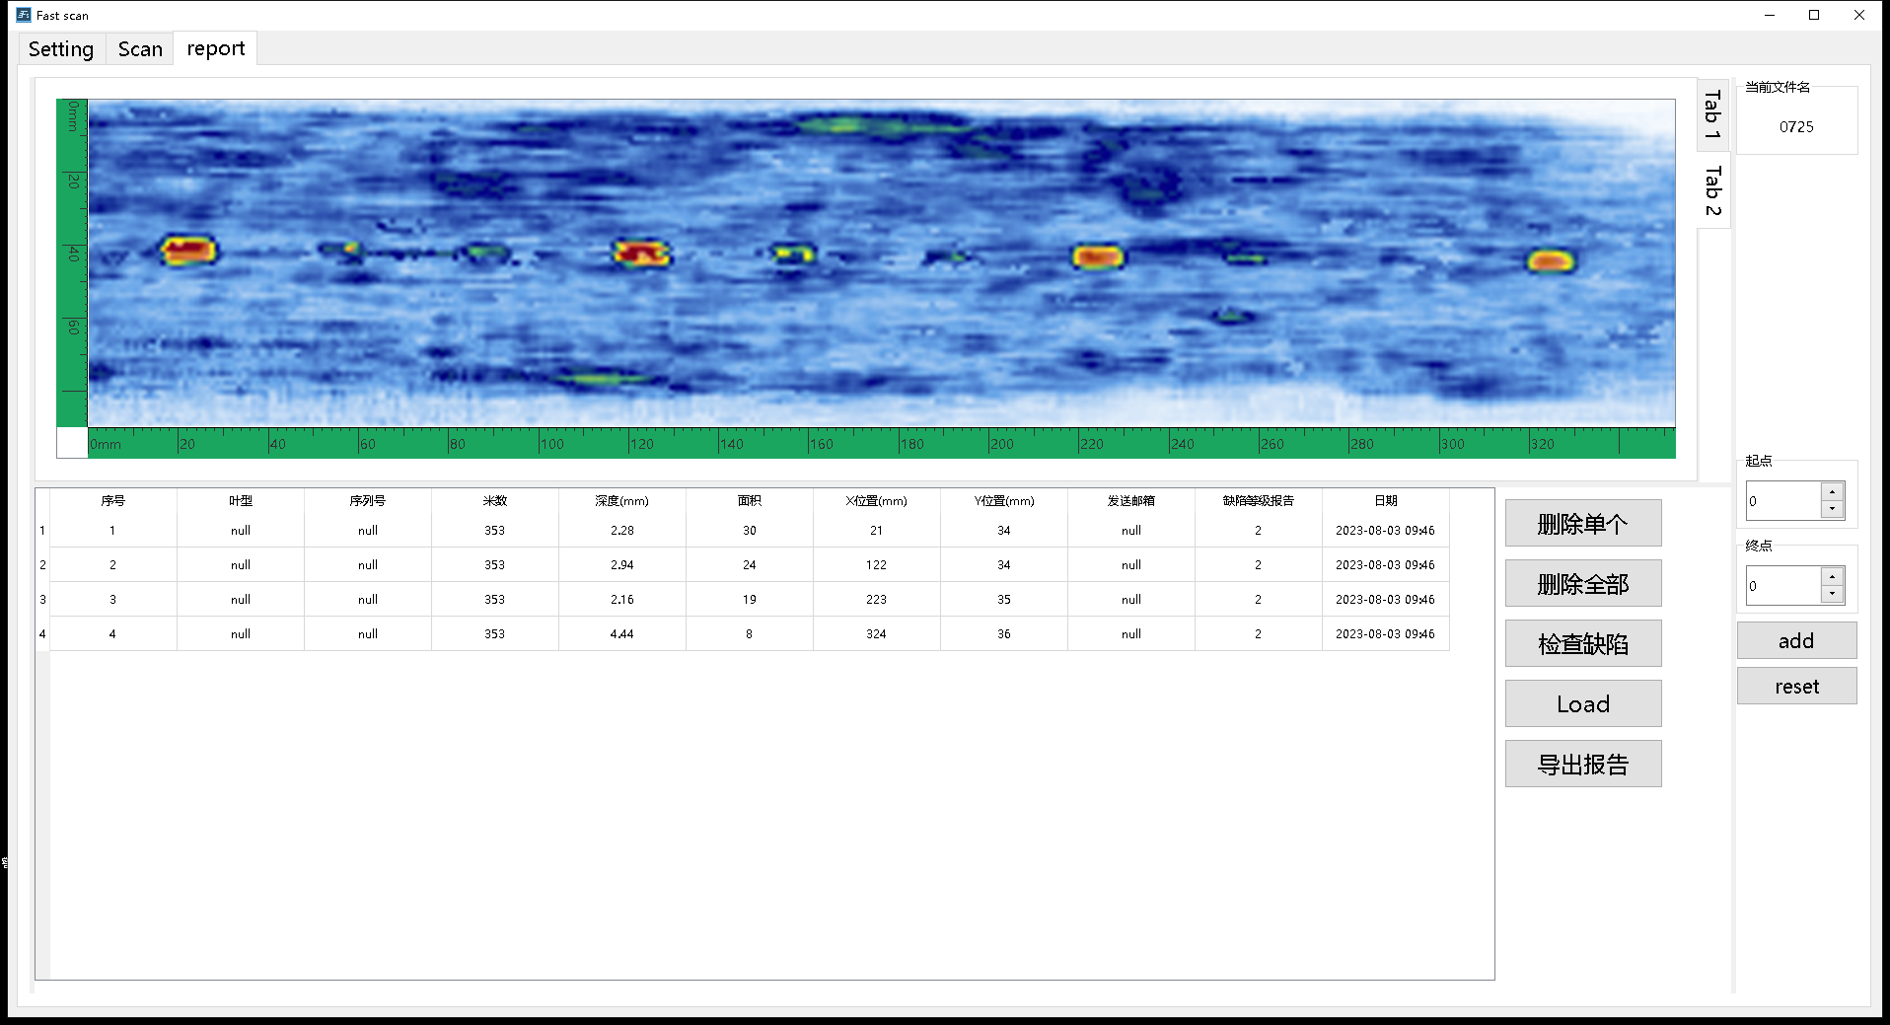Click the 深度(mm) column header
The width and height of the screenshot is (1890, 1025).
(x=621, y=501)
